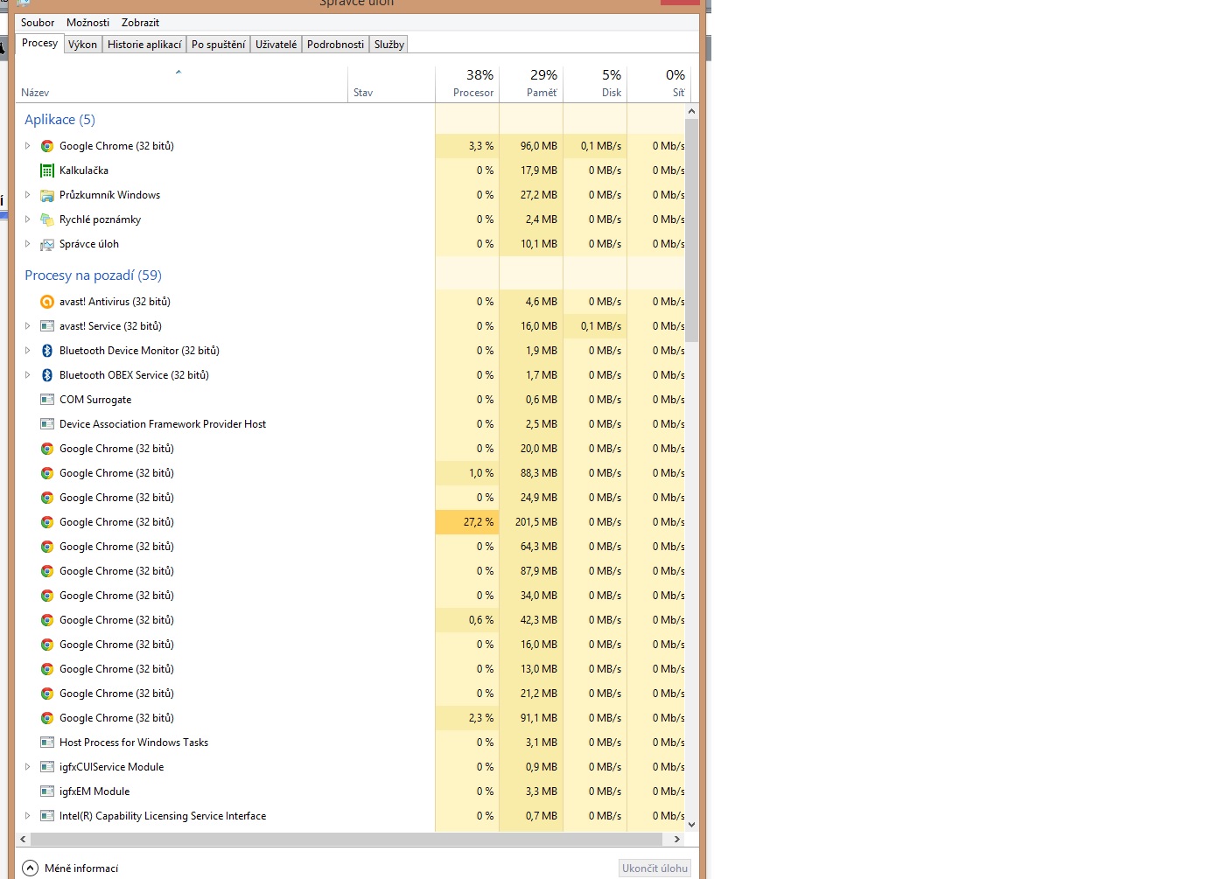The height and width of the screenshot is (879, 1225).
Task: Click the vertical scrollbar up arrow
Action: [691, 111]
